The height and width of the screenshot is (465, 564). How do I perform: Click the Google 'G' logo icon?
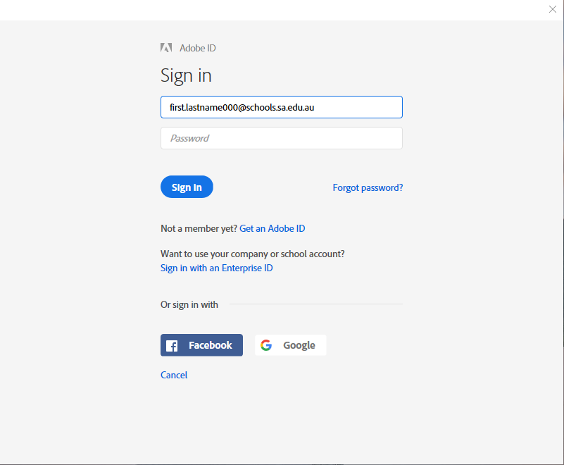click(266, 345)
